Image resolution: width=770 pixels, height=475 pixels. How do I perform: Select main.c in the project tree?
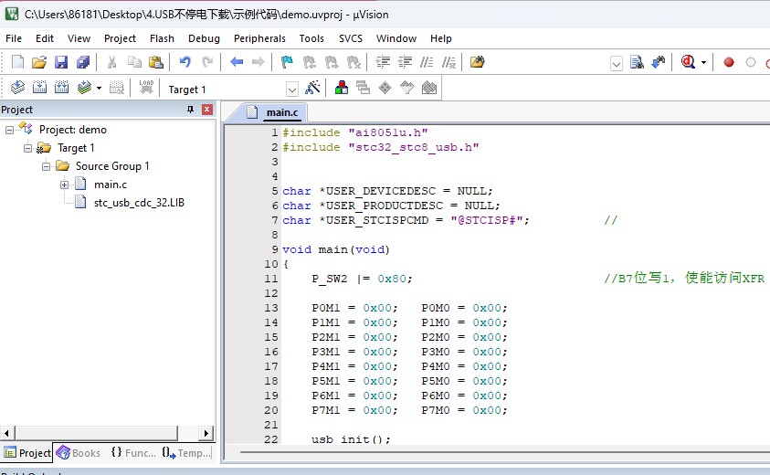[110, 185]
